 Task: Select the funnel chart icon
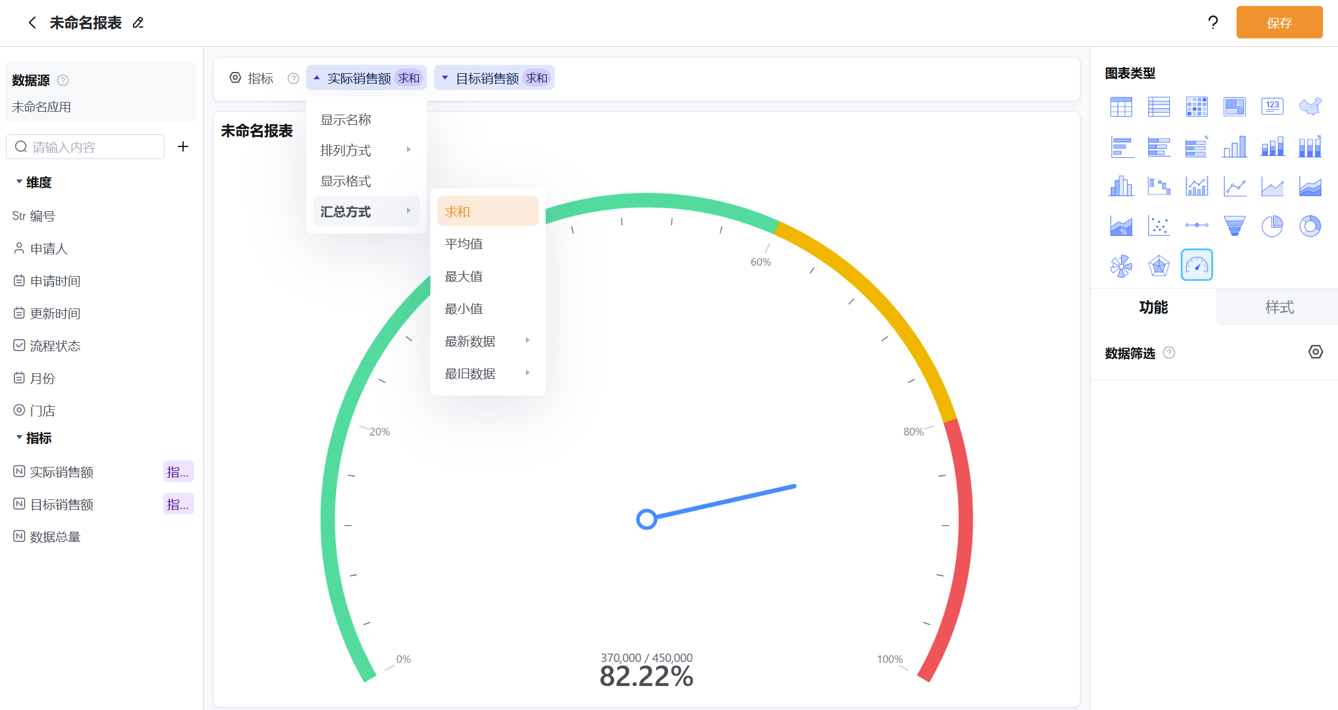(x=1234, y=226)
